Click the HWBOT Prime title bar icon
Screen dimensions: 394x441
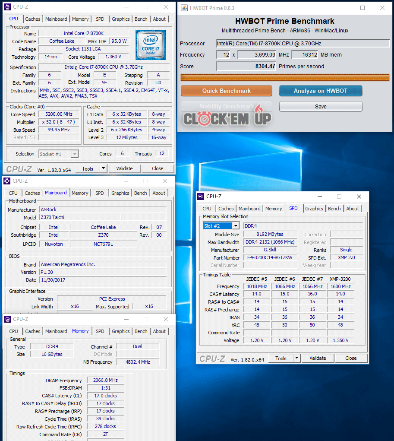coord(184,8)
